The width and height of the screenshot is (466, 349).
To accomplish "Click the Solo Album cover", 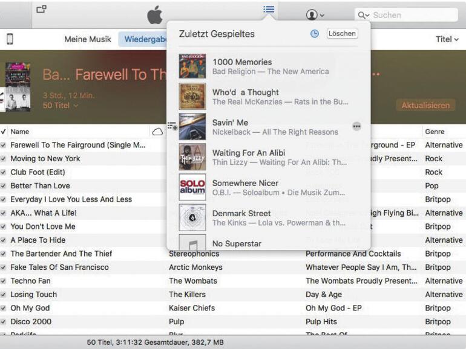I will pyautogui.click(x=192, y=187).
